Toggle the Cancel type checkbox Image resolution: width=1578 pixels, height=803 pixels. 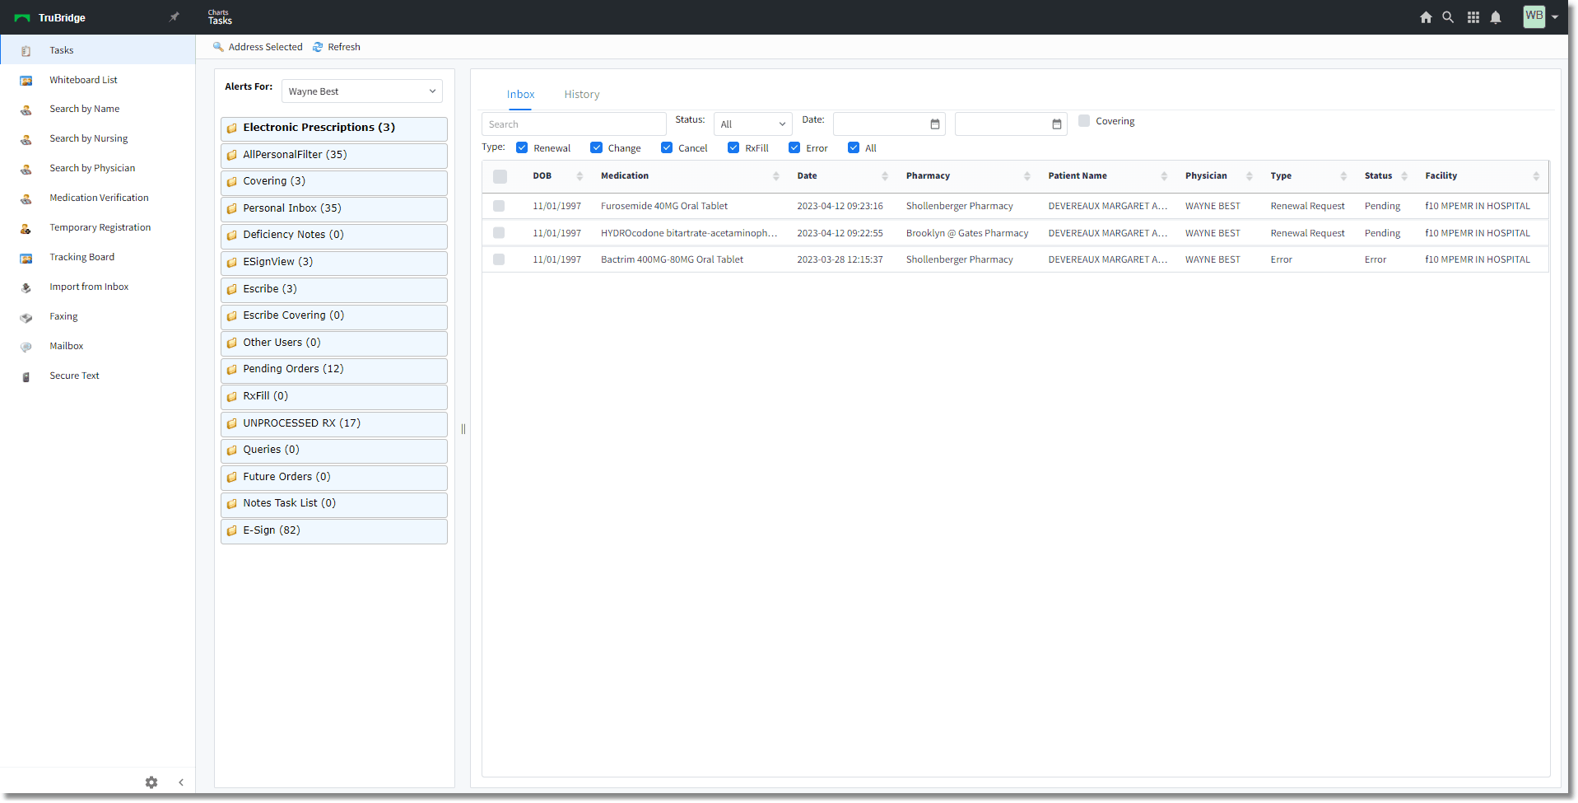point(667,147)
